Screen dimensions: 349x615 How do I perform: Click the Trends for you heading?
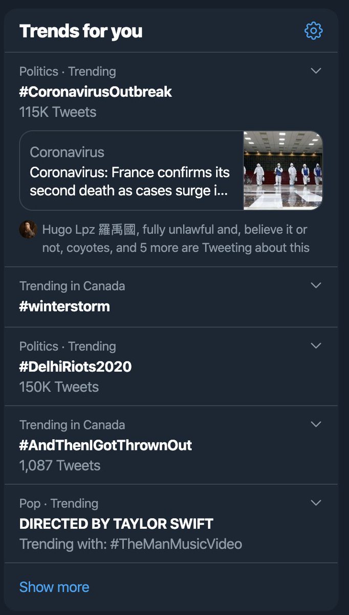pyautogui.click(x=81, y=31)
